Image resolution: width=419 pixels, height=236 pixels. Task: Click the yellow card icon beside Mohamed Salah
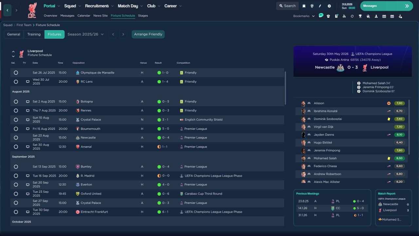[x=389, y=158]
